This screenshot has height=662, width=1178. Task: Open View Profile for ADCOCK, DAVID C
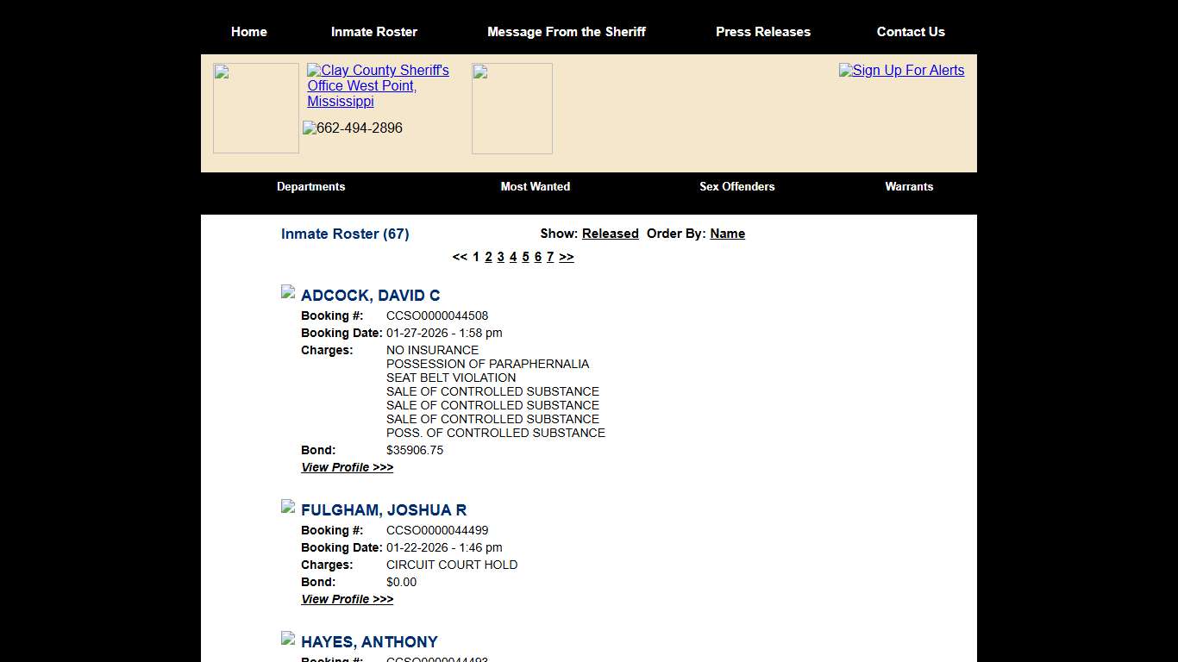[x=347, y=467]
